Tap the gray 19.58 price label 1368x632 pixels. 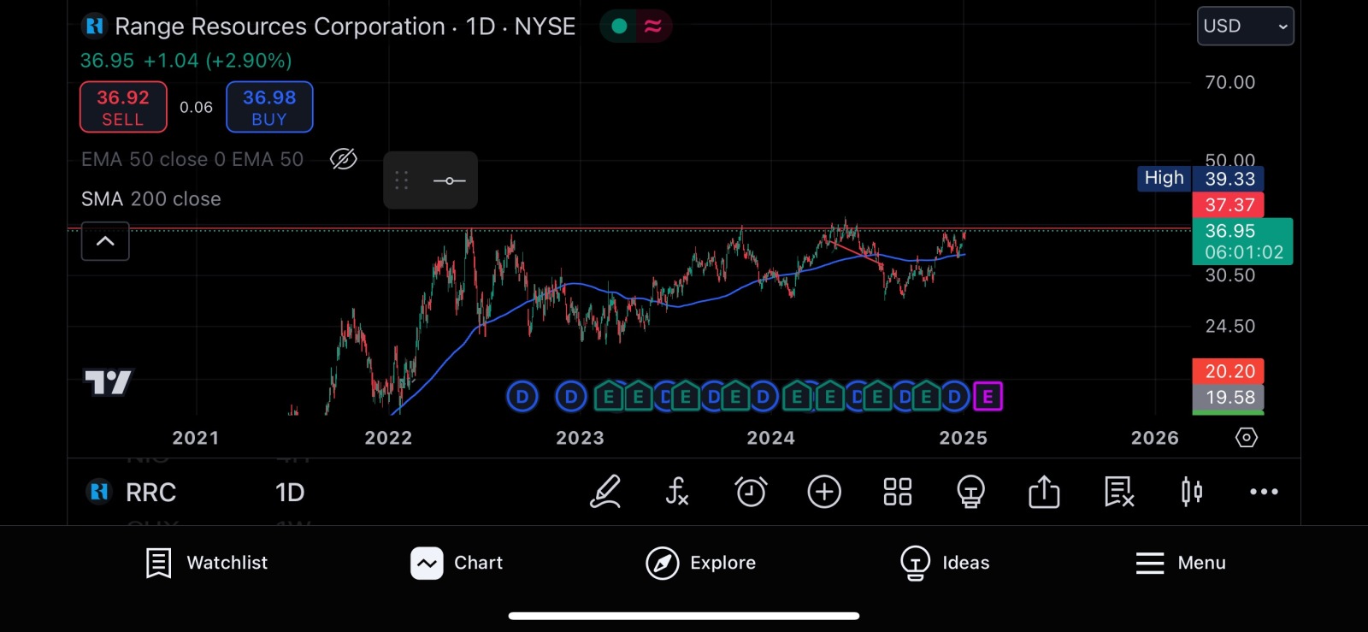pos(1229,398)
